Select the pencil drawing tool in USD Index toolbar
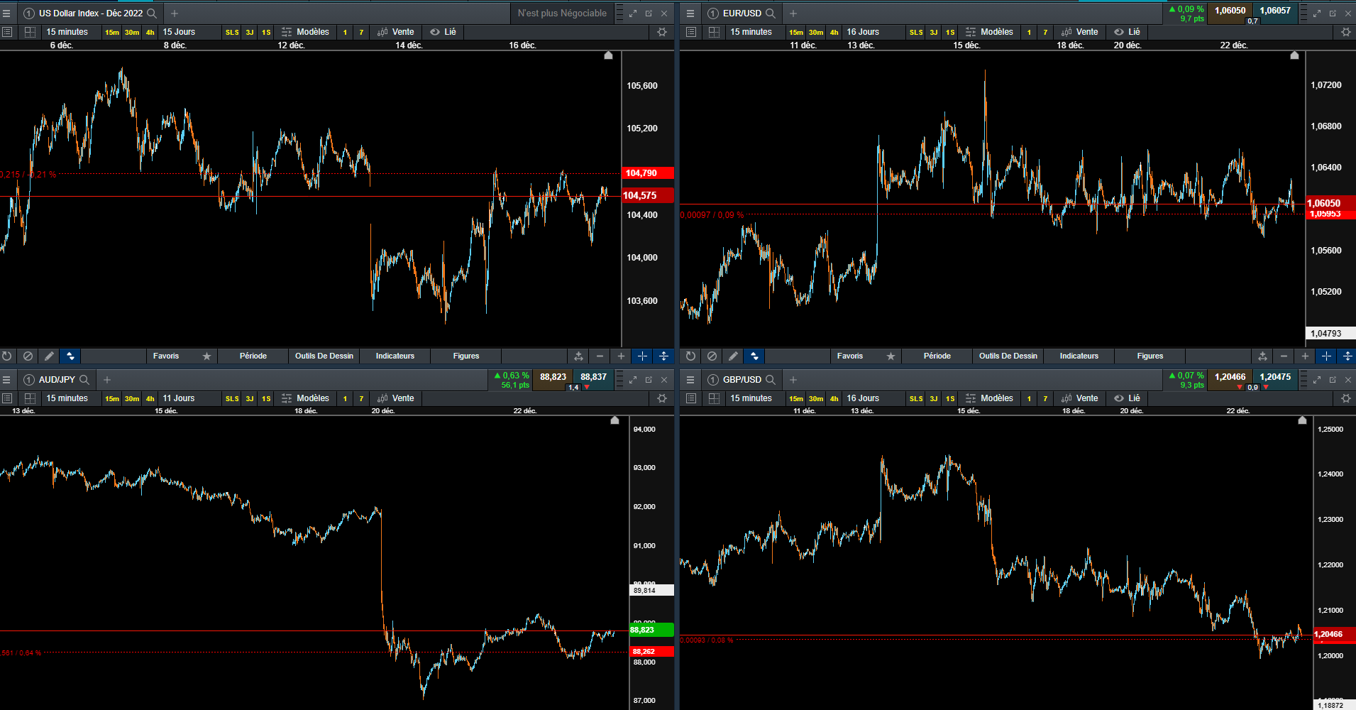The image size is (1356, 710). [49, 356]
